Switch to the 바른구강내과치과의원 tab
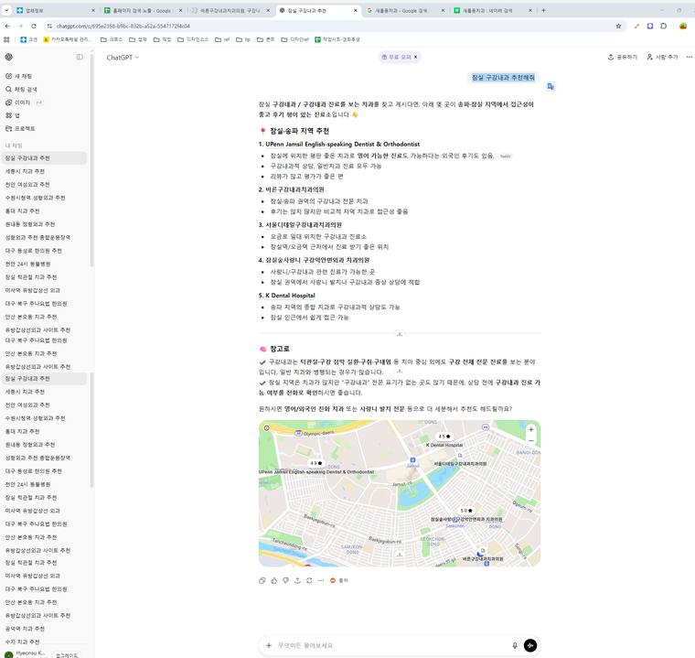This screenshot has width=695, height=658. [x=230, y=10]
